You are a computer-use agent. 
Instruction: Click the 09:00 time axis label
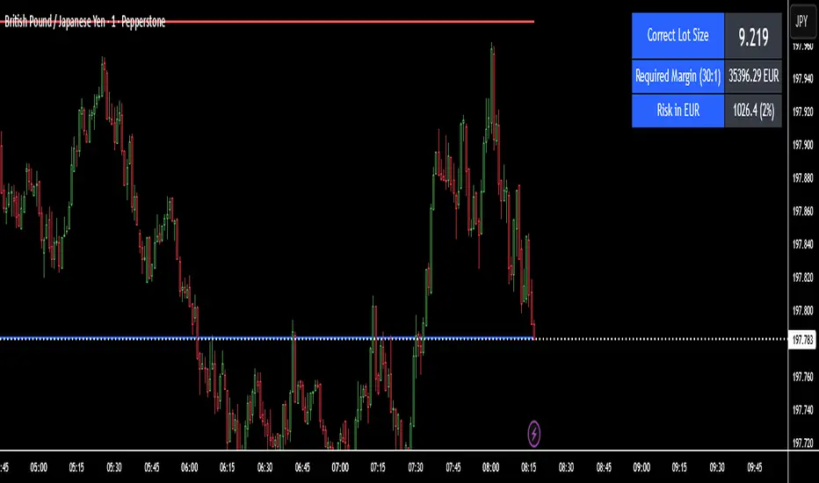[641, 467]
